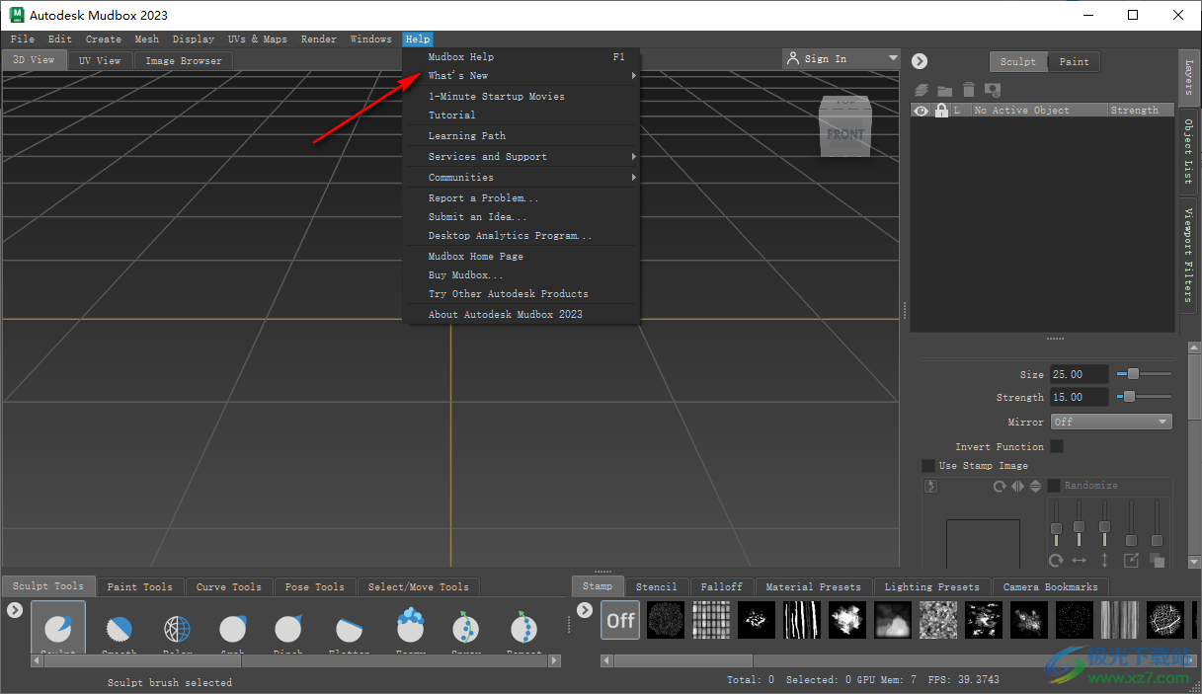Choose Submit an Idea...
This screenshot has height=694, width=1202.
[x=522, y=217]
